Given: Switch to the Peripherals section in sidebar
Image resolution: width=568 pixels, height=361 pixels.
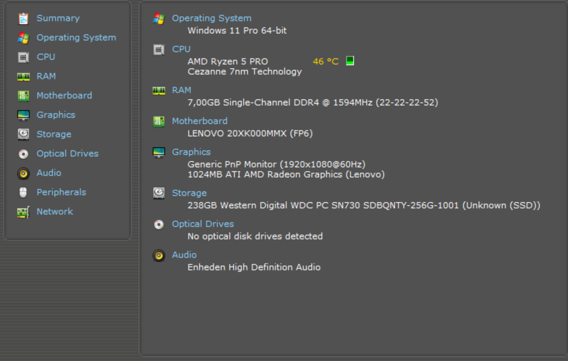Looking at the screenshot, I should (x=61, y=192).
